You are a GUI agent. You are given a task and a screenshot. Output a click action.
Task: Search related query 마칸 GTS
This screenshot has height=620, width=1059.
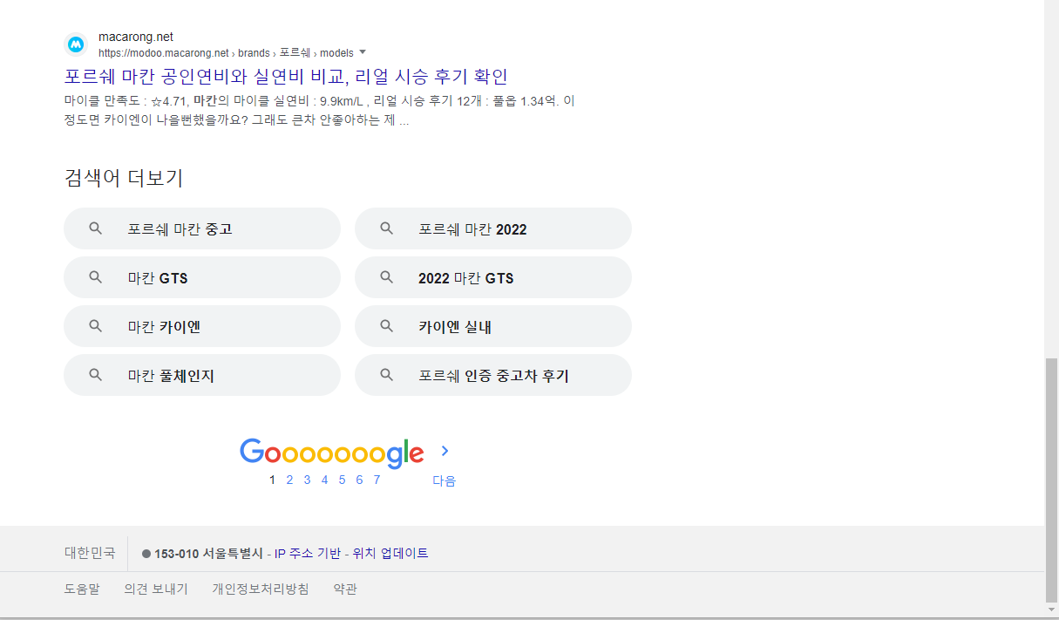pyautogui.click(x=202, y=277)
